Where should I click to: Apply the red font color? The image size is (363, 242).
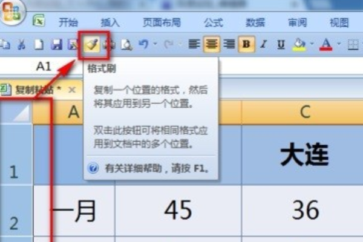click(x=325, y=44)
